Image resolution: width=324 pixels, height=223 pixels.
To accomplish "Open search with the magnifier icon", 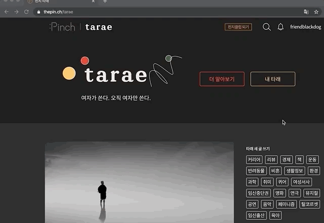I will pos(267,27).
